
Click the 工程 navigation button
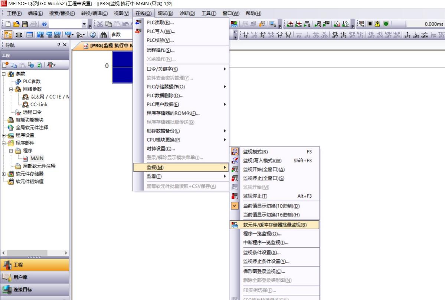pyautogui.click(x=35, y=264)
